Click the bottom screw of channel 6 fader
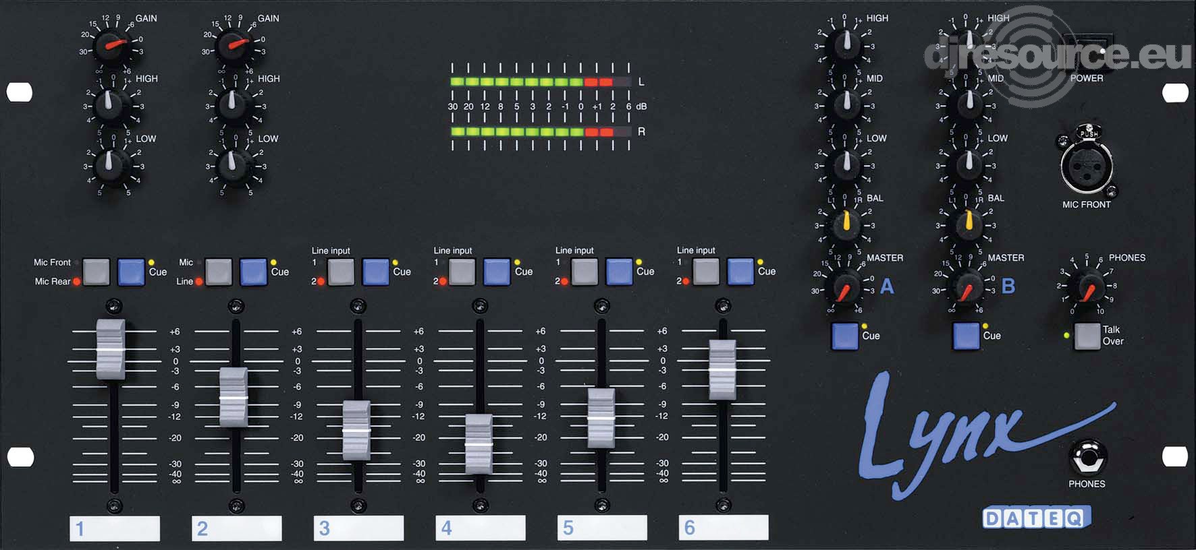This screenshot has height=550, width=1196. (x=723, y=504)
